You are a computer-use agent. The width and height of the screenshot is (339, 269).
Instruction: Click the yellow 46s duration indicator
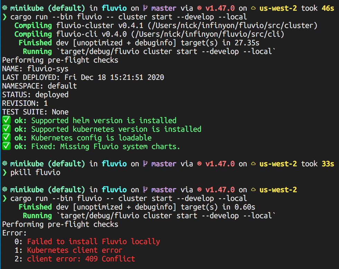[328, 8]
